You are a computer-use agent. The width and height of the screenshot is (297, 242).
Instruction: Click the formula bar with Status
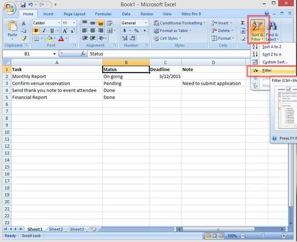(x=169, y=54)
